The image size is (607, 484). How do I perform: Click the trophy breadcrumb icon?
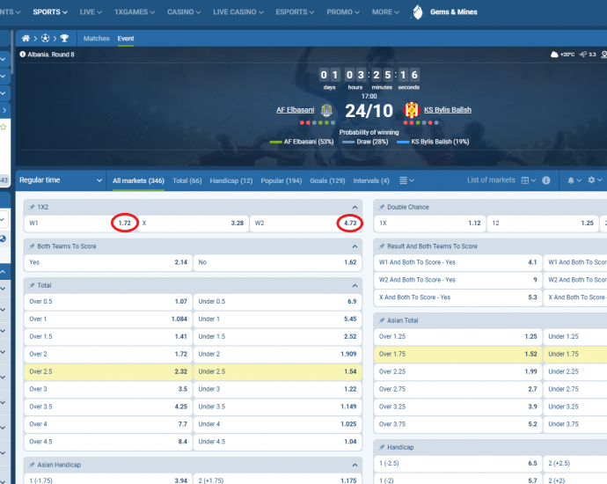click(64, 39)
